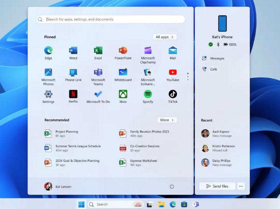This screenshot has height=209, width=280.
Task: Open File Explorer from the taskbar
Action: coord(161,204)
